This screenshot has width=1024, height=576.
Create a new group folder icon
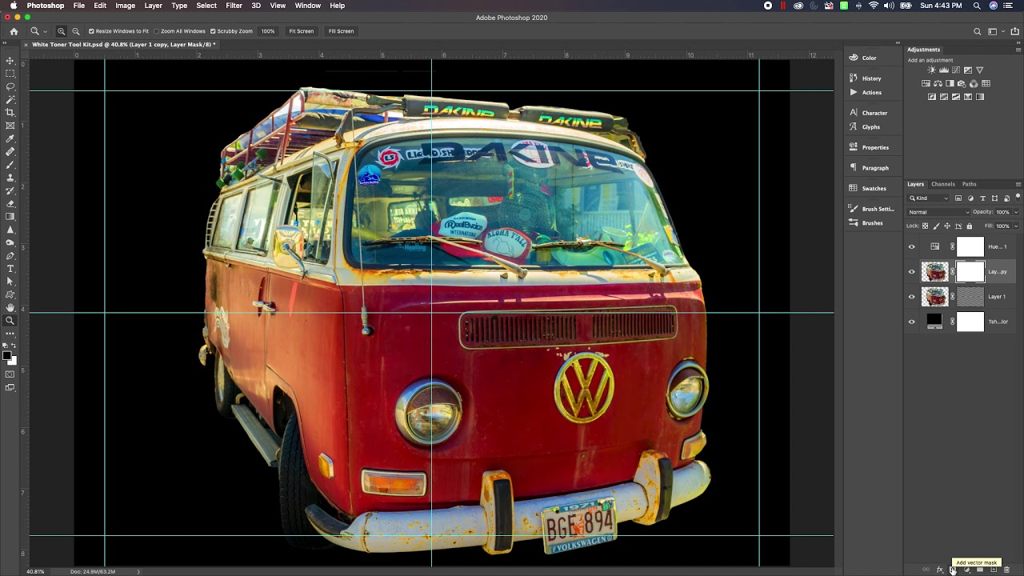point(980,570)
